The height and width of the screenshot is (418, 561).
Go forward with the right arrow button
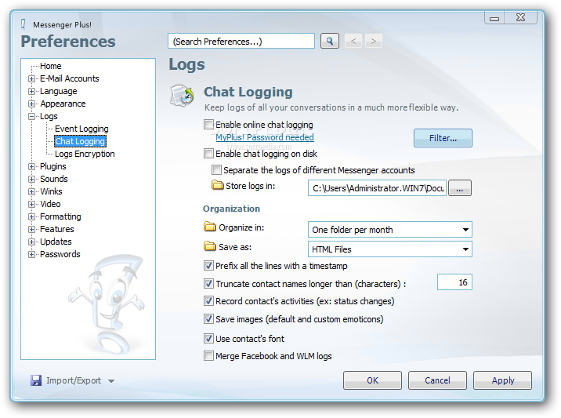pos(374,42)
